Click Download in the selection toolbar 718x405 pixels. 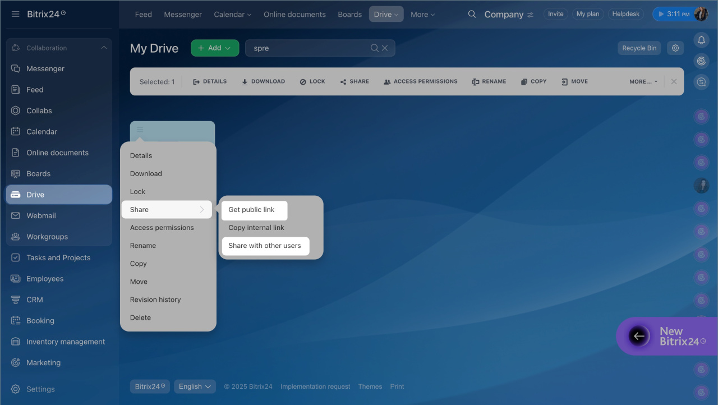coord(263,81)
